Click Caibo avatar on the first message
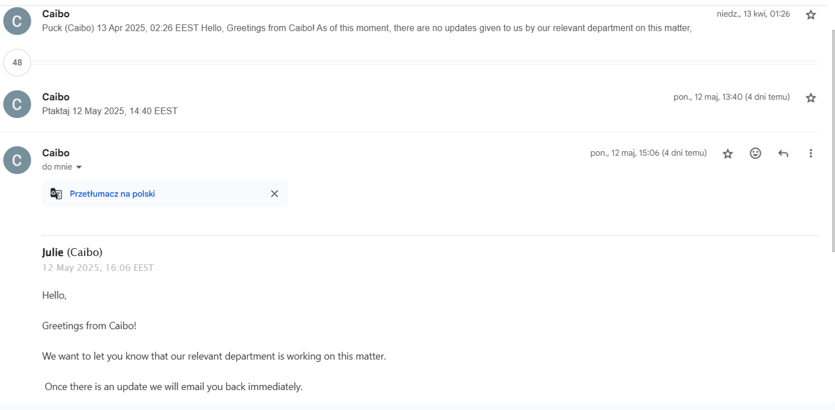Image resolution: width=835 pixels, height=410 pixels. 17,21
